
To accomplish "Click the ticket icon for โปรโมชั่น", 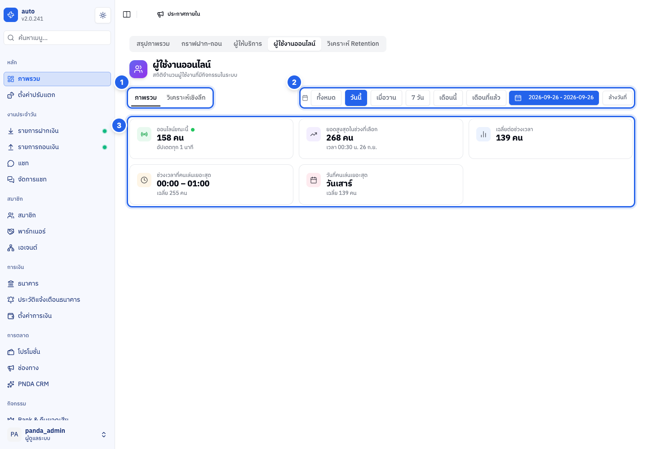I will 11,352.
